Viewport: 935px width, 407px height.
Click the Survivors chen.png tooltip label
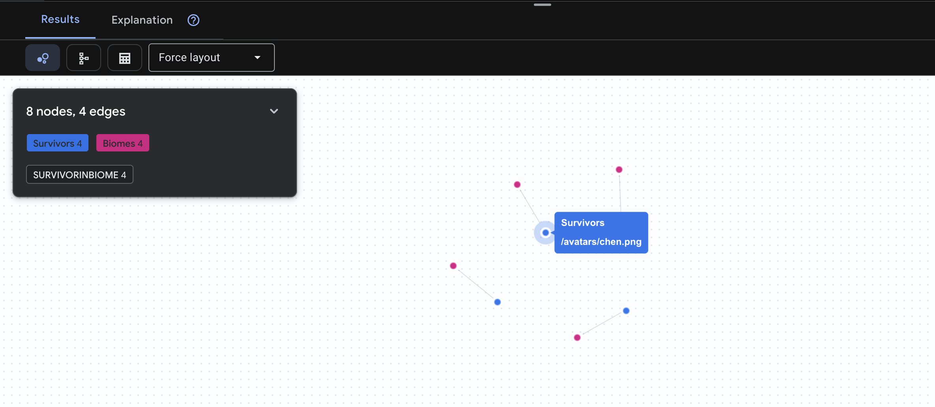pos(601,233)
